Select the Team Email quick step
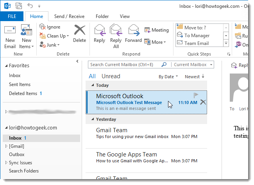 pos(200,43)
